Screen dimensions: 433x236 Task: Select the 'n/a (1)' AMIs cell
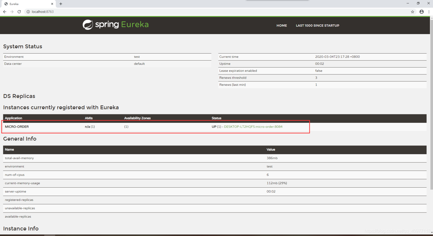point(90,127)
